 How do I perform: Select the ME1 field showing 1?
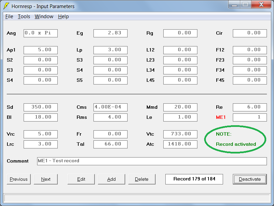[x=250, y=117]
